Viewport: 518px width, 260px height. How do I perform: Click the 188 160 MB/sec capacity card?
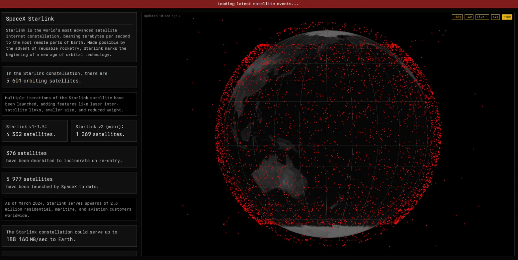[69, 236]
